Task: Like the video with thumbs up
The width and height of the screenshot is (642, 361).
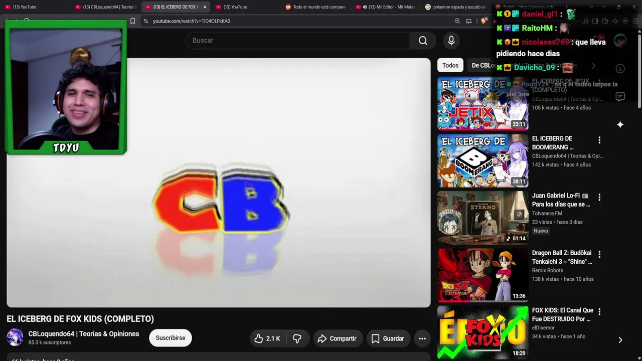Action: pos(267,338)
